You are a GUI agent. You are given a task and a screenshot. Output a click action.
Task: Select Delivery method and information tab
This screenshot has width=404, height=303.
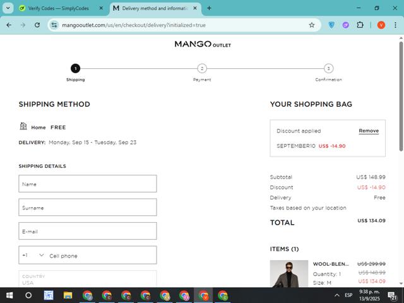[x=155, y=8]
